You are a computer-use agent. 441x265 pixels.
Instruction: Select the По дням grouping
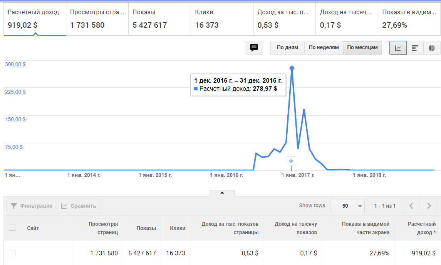(x=287, y=48)
